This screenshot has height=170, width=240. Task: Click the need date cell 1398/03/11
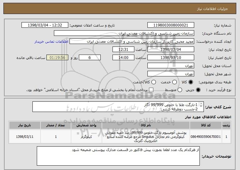pyautogui.click(x=25, y=137)
